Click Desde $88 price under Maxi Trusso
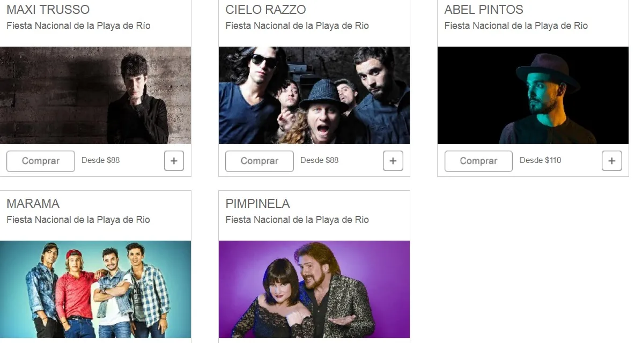Viewport: 635px width, 343px height. coord(100,160)
